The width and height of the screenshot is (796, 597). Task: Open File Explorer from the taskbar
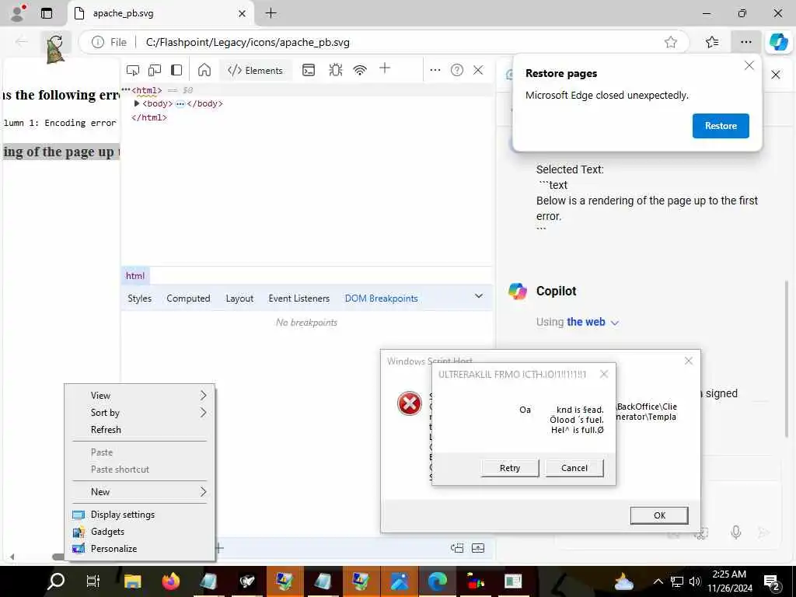click(x=132, y=581)
